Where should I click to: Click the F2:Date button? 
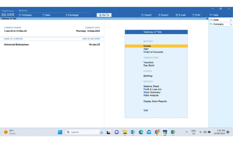tap(219, 20)
